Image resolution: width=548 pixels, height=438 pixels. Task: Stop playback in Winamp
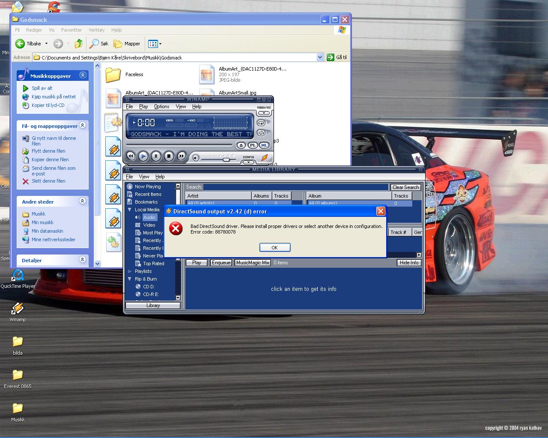pyautogui.click(x=169, y=157)
